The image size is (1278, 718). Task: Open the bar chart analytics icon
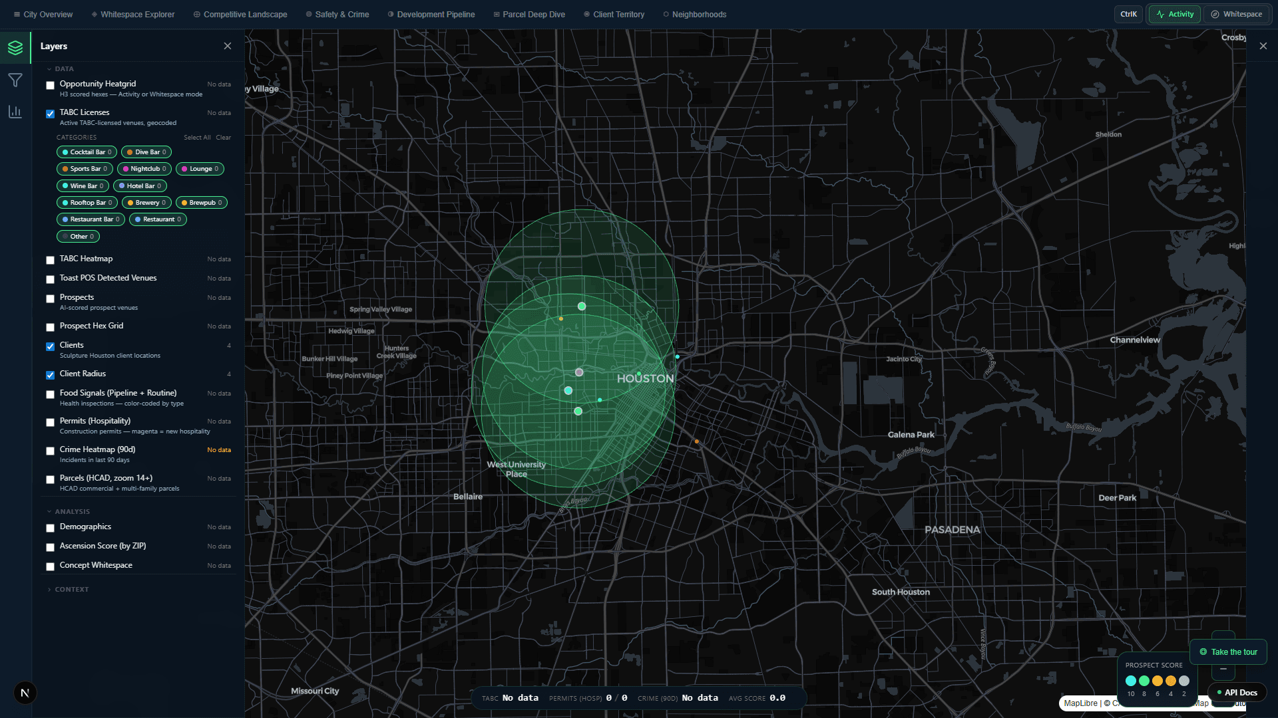(15, 112)
